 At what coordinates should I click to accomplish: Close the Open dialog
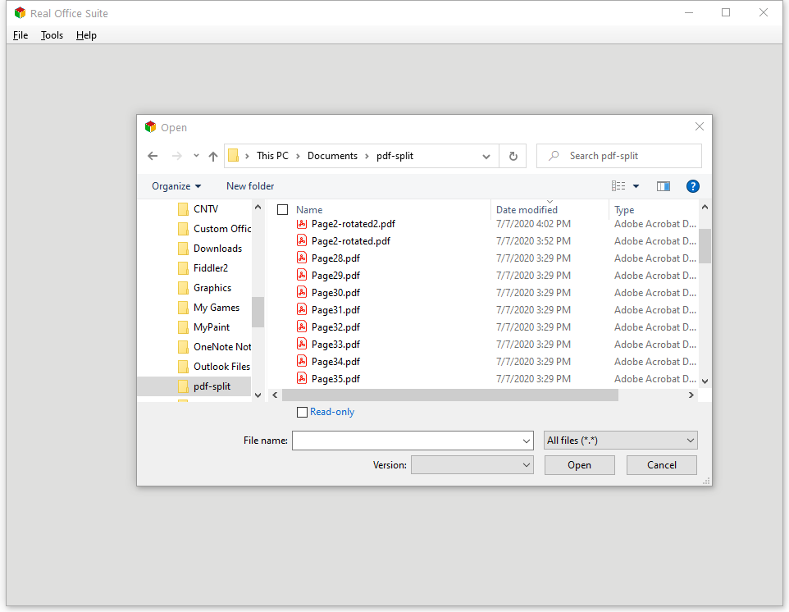coord(700,127)
